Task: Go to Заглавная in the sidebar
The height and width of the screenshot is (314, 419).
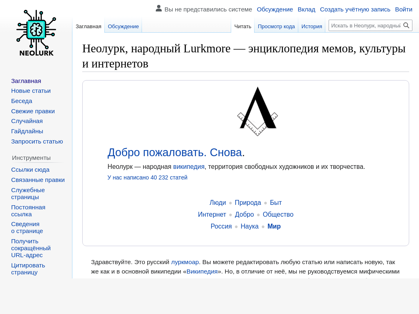Action: [26, 81]
